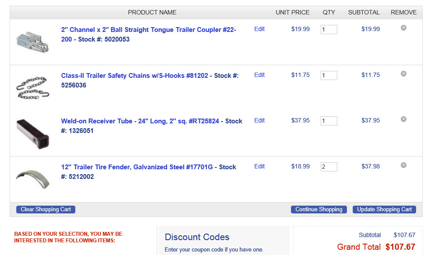
Task: Edit the Safety Chains cart item
Action: coord(259,75)
